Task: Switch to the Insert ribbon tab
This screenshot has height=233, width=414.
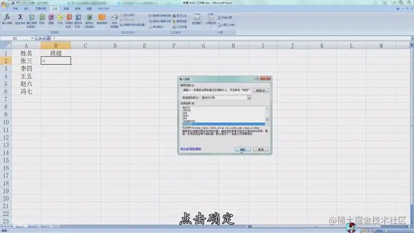Action: coord(27,8)
